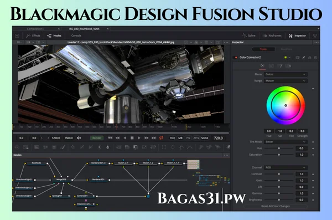Toggle loop playback mode
The width and height of the screenshot is (332, 220).
click(162, 138)
